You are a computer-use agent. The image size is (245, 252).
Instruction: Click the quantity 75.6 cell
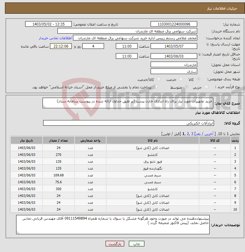pyautogui.click(x=58, y=182)
